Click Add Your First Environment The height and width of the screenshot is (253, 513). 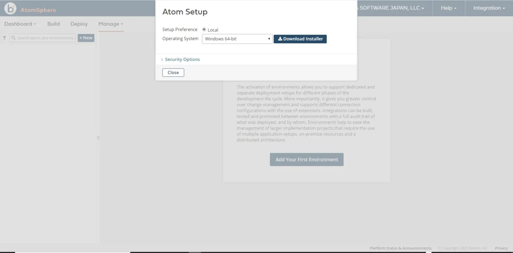tap(307, 160)
